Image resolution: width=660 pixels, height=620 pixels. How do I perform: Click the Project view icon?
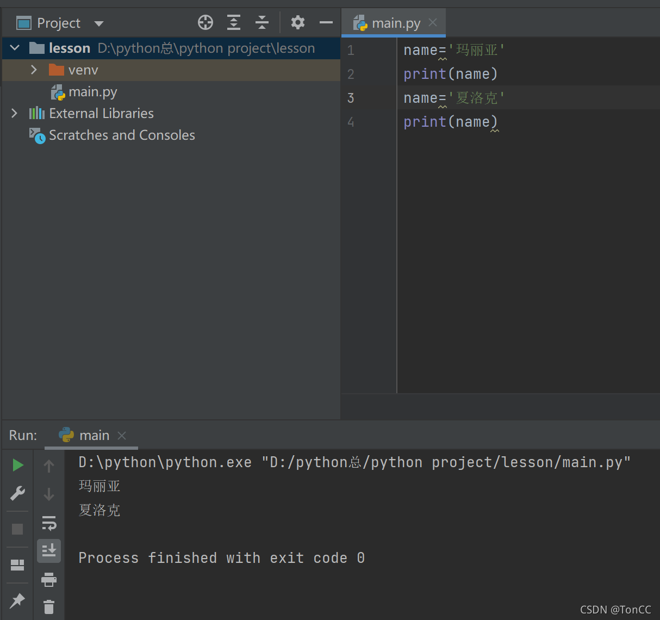pyautogui.click(x=24, y=23)
